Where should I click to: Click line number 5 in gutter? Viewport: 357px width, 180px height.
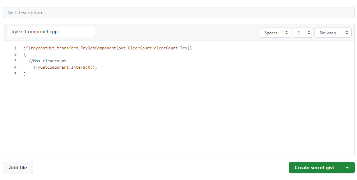(x=15, y=74)
